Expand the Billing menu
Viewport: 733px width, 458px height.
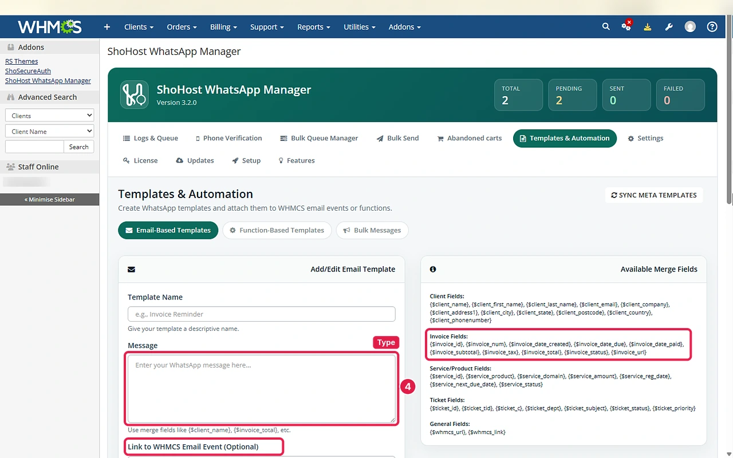pyautogui.click(x=223, y=27)
